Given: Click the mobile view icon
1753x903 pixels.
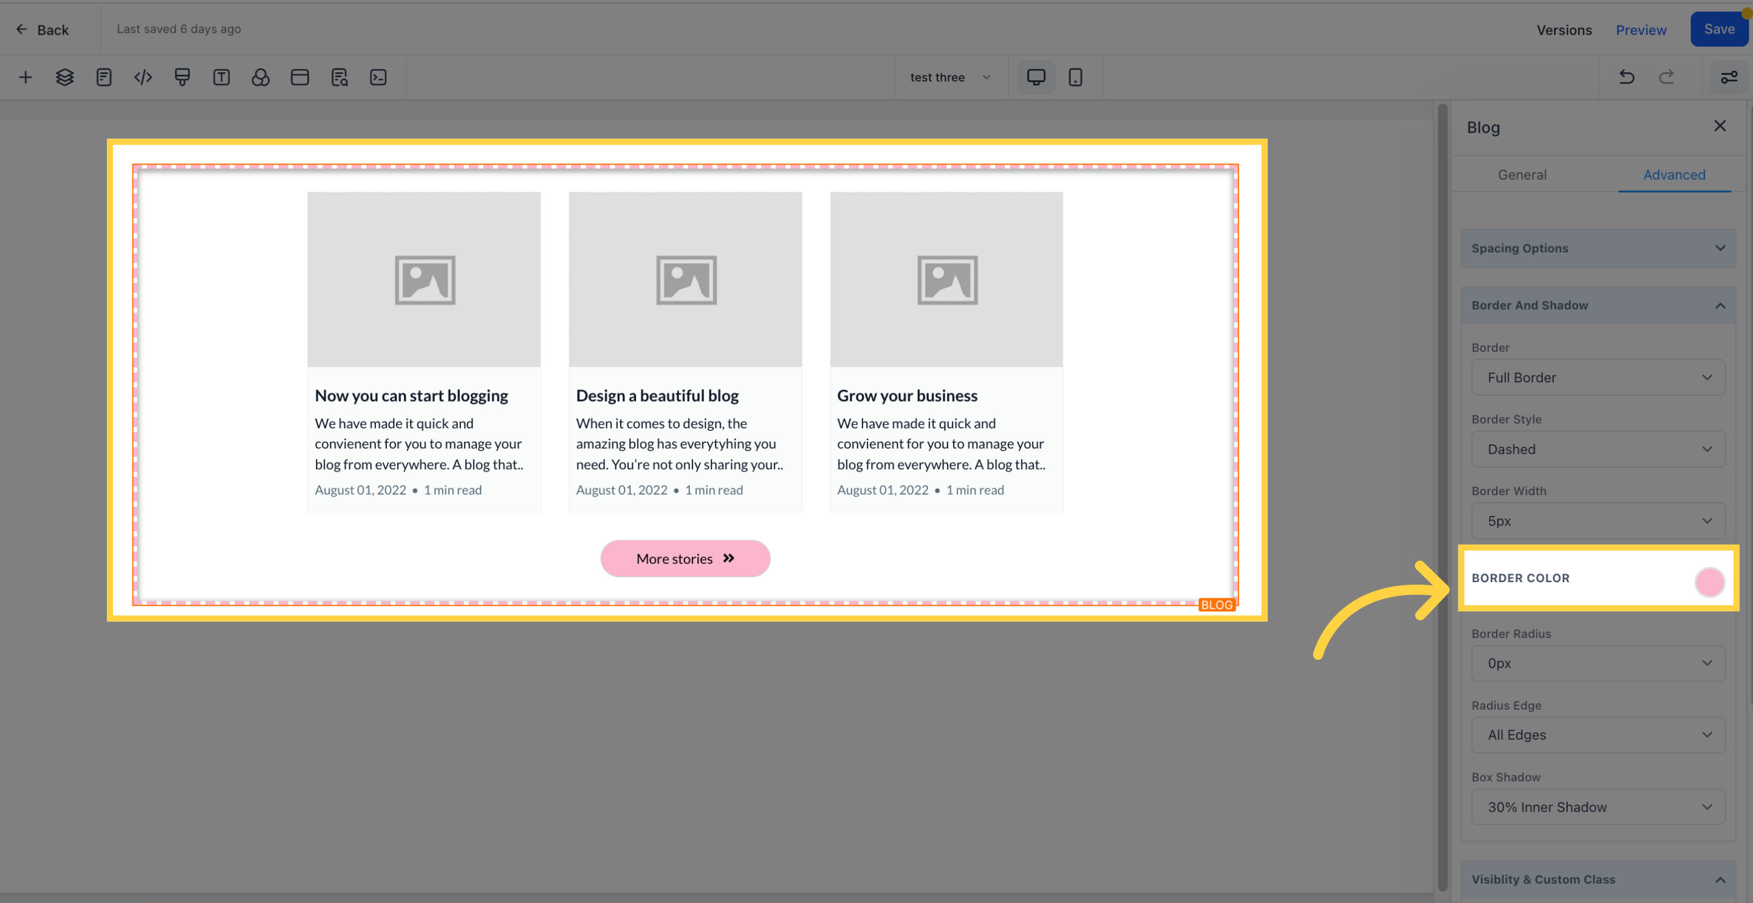Looking at the screenshot, I should pos(1075,77).
